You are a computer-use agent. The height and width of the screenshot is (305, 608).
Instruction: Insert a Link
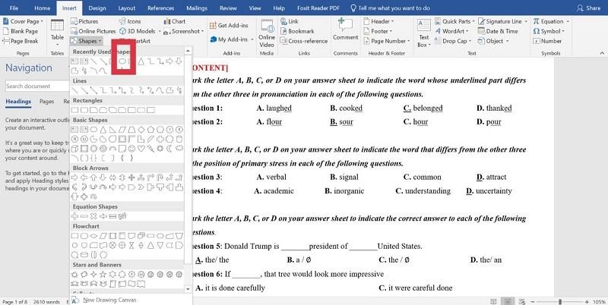290,21
